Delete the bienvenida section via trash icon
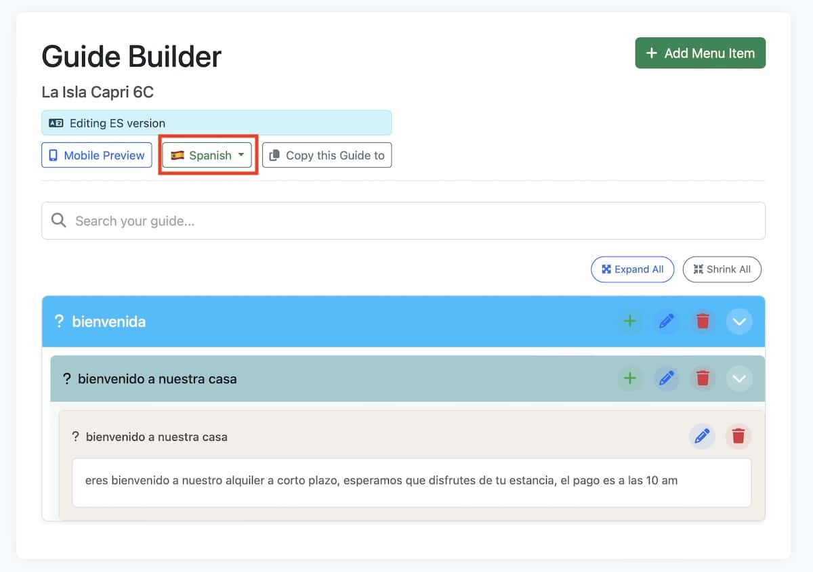813x572 pixels. [x=703, y=322]
